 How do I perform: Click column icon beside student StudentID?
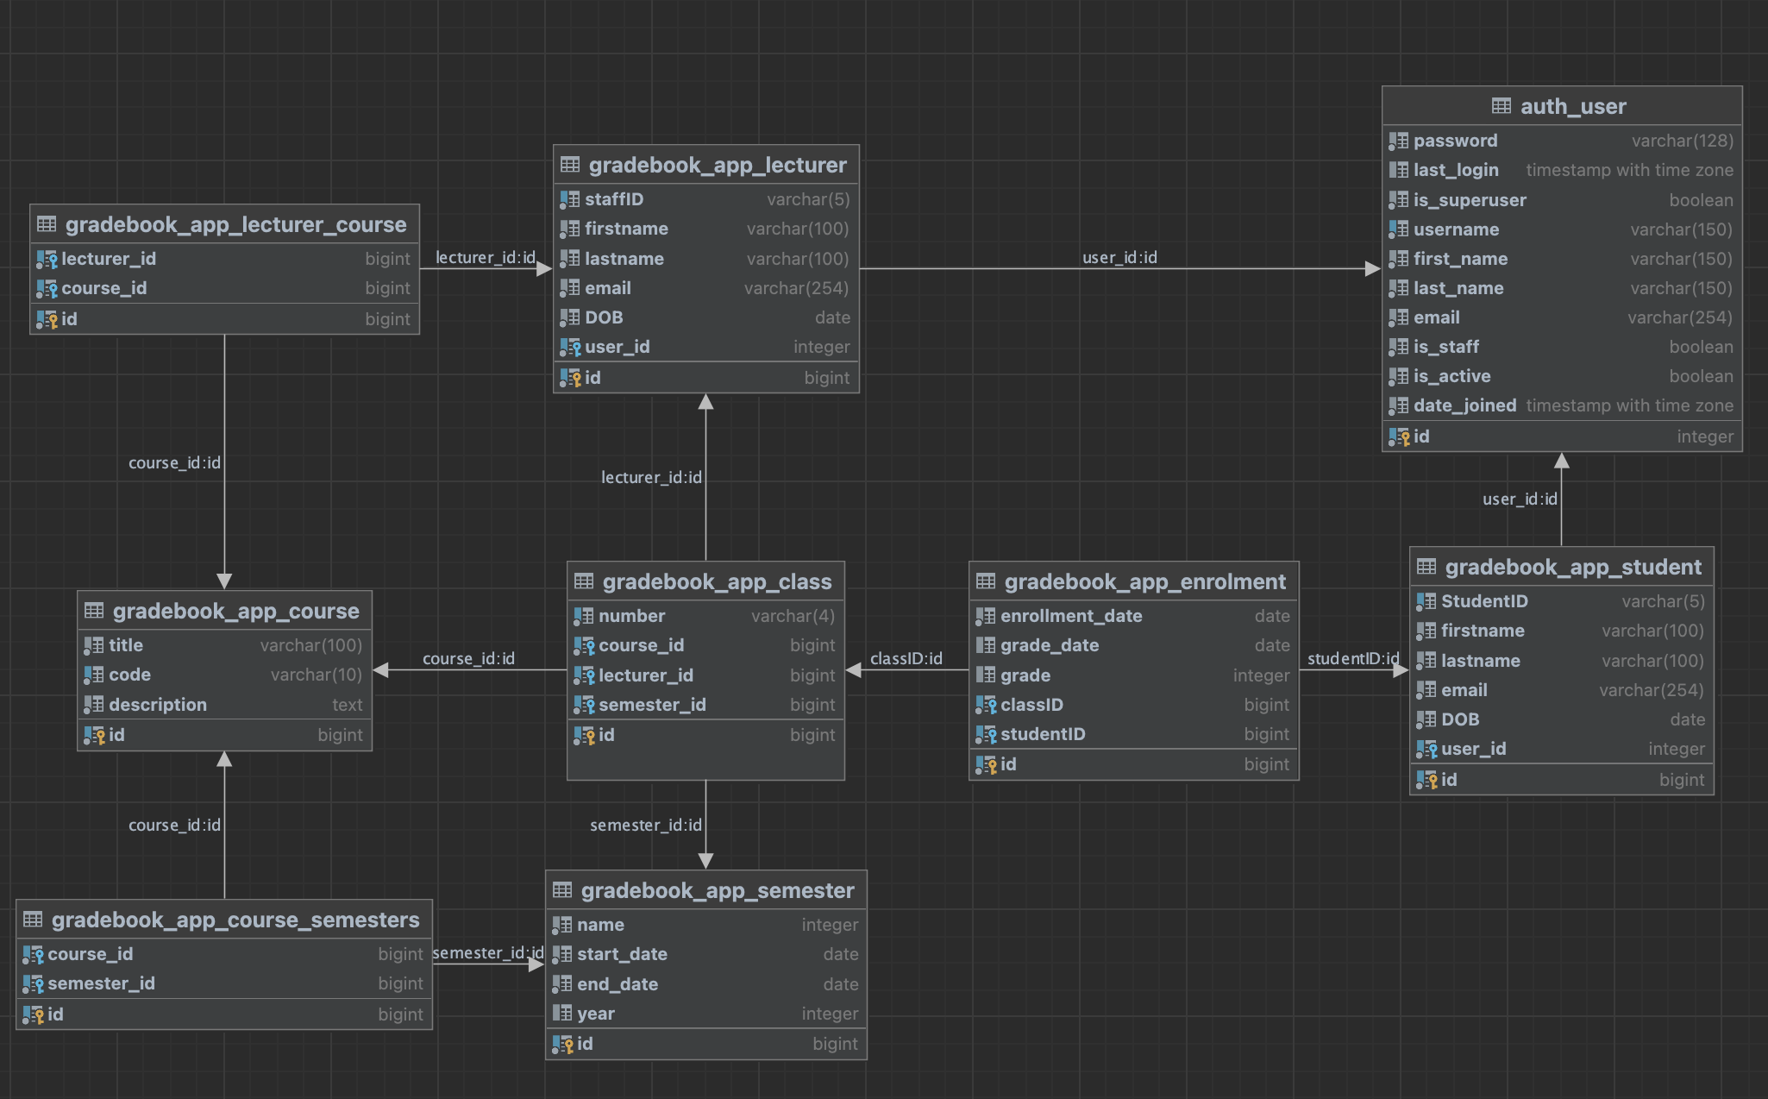point(1426,602)
